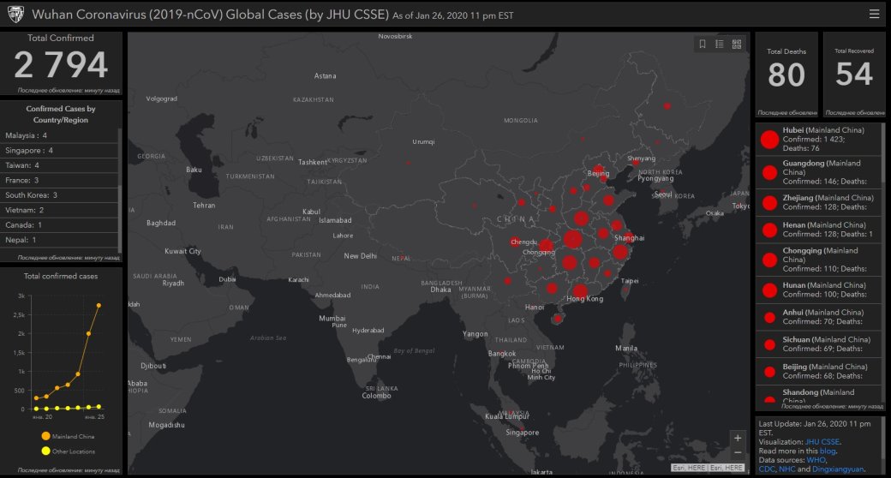
Task: Open the blog link
Action: (828, 451)
